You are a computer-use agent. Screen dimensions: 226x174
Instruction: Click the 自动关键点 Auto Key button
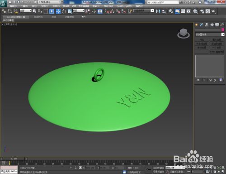[x=159, y=168]
